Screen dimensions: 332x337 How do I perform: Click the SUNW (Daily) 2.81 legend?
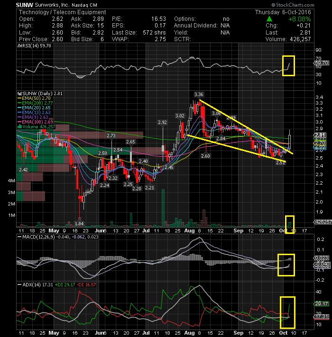42,94
